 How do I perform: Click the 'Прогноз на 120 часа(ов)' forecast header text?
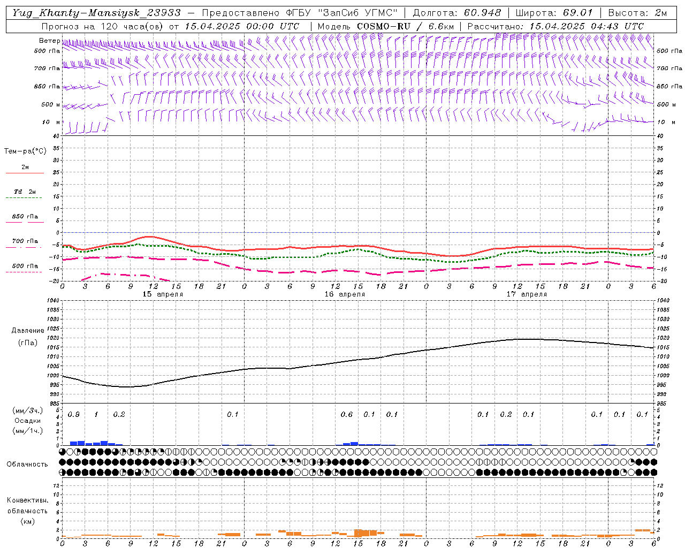click(x=103, y=26)
